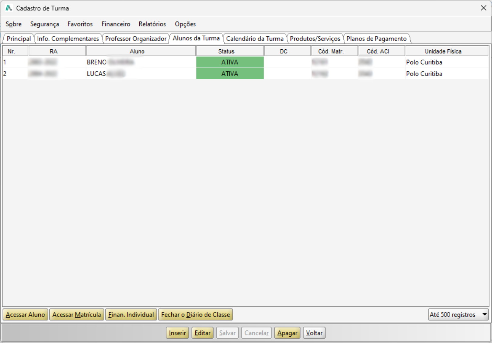This screenshot has width=492, height=343.
Task: Click row number 1 cell
Action: 16,62
